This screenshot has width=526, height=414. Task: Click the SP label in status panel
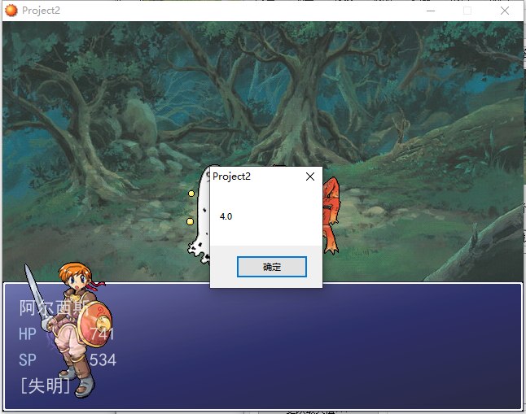point(27,360)
